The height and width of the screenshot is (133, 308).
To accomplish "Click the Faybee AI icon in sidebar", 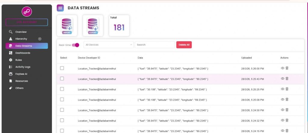I will (11, 74).
